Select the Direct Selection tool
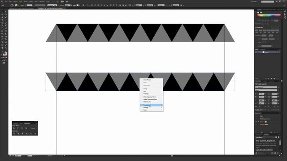The height and width of the screenshot is (161, 287). point(6,12)
